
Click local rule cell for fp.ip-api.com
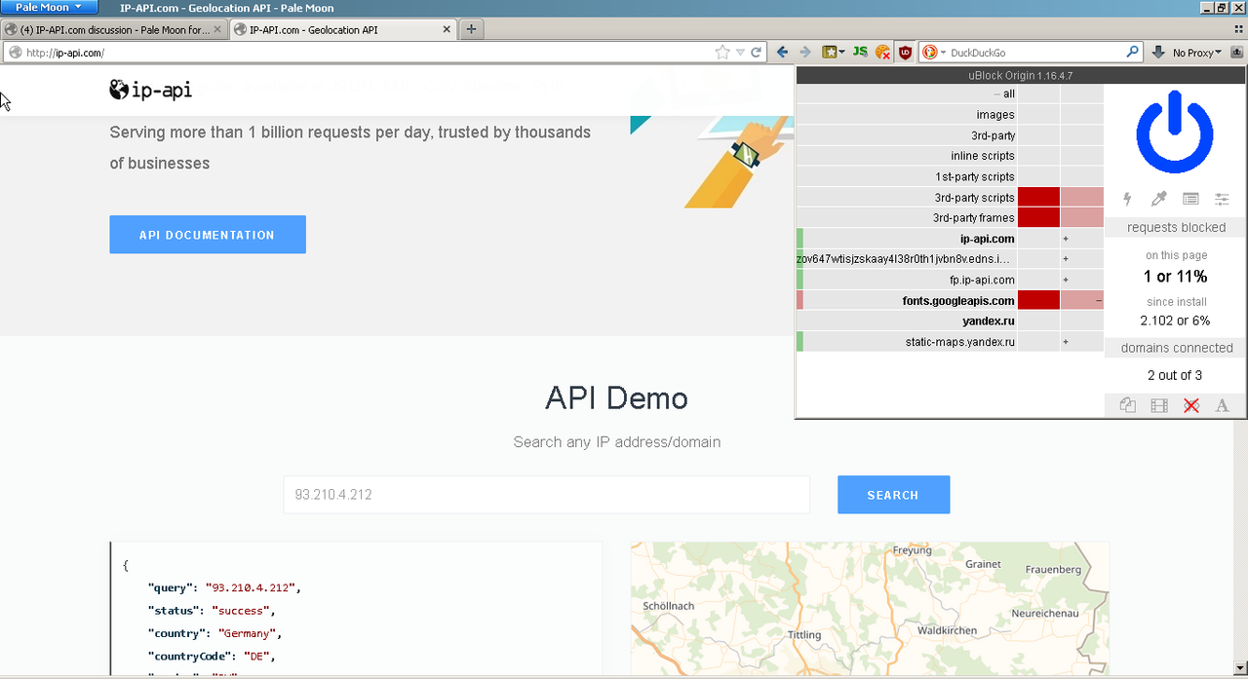[1082, 280]
